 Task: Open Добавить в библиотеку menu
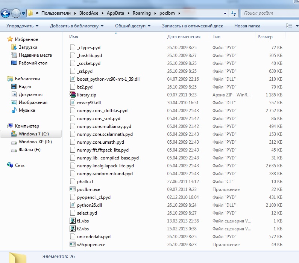pyautogui.click(x=77, y=26)
